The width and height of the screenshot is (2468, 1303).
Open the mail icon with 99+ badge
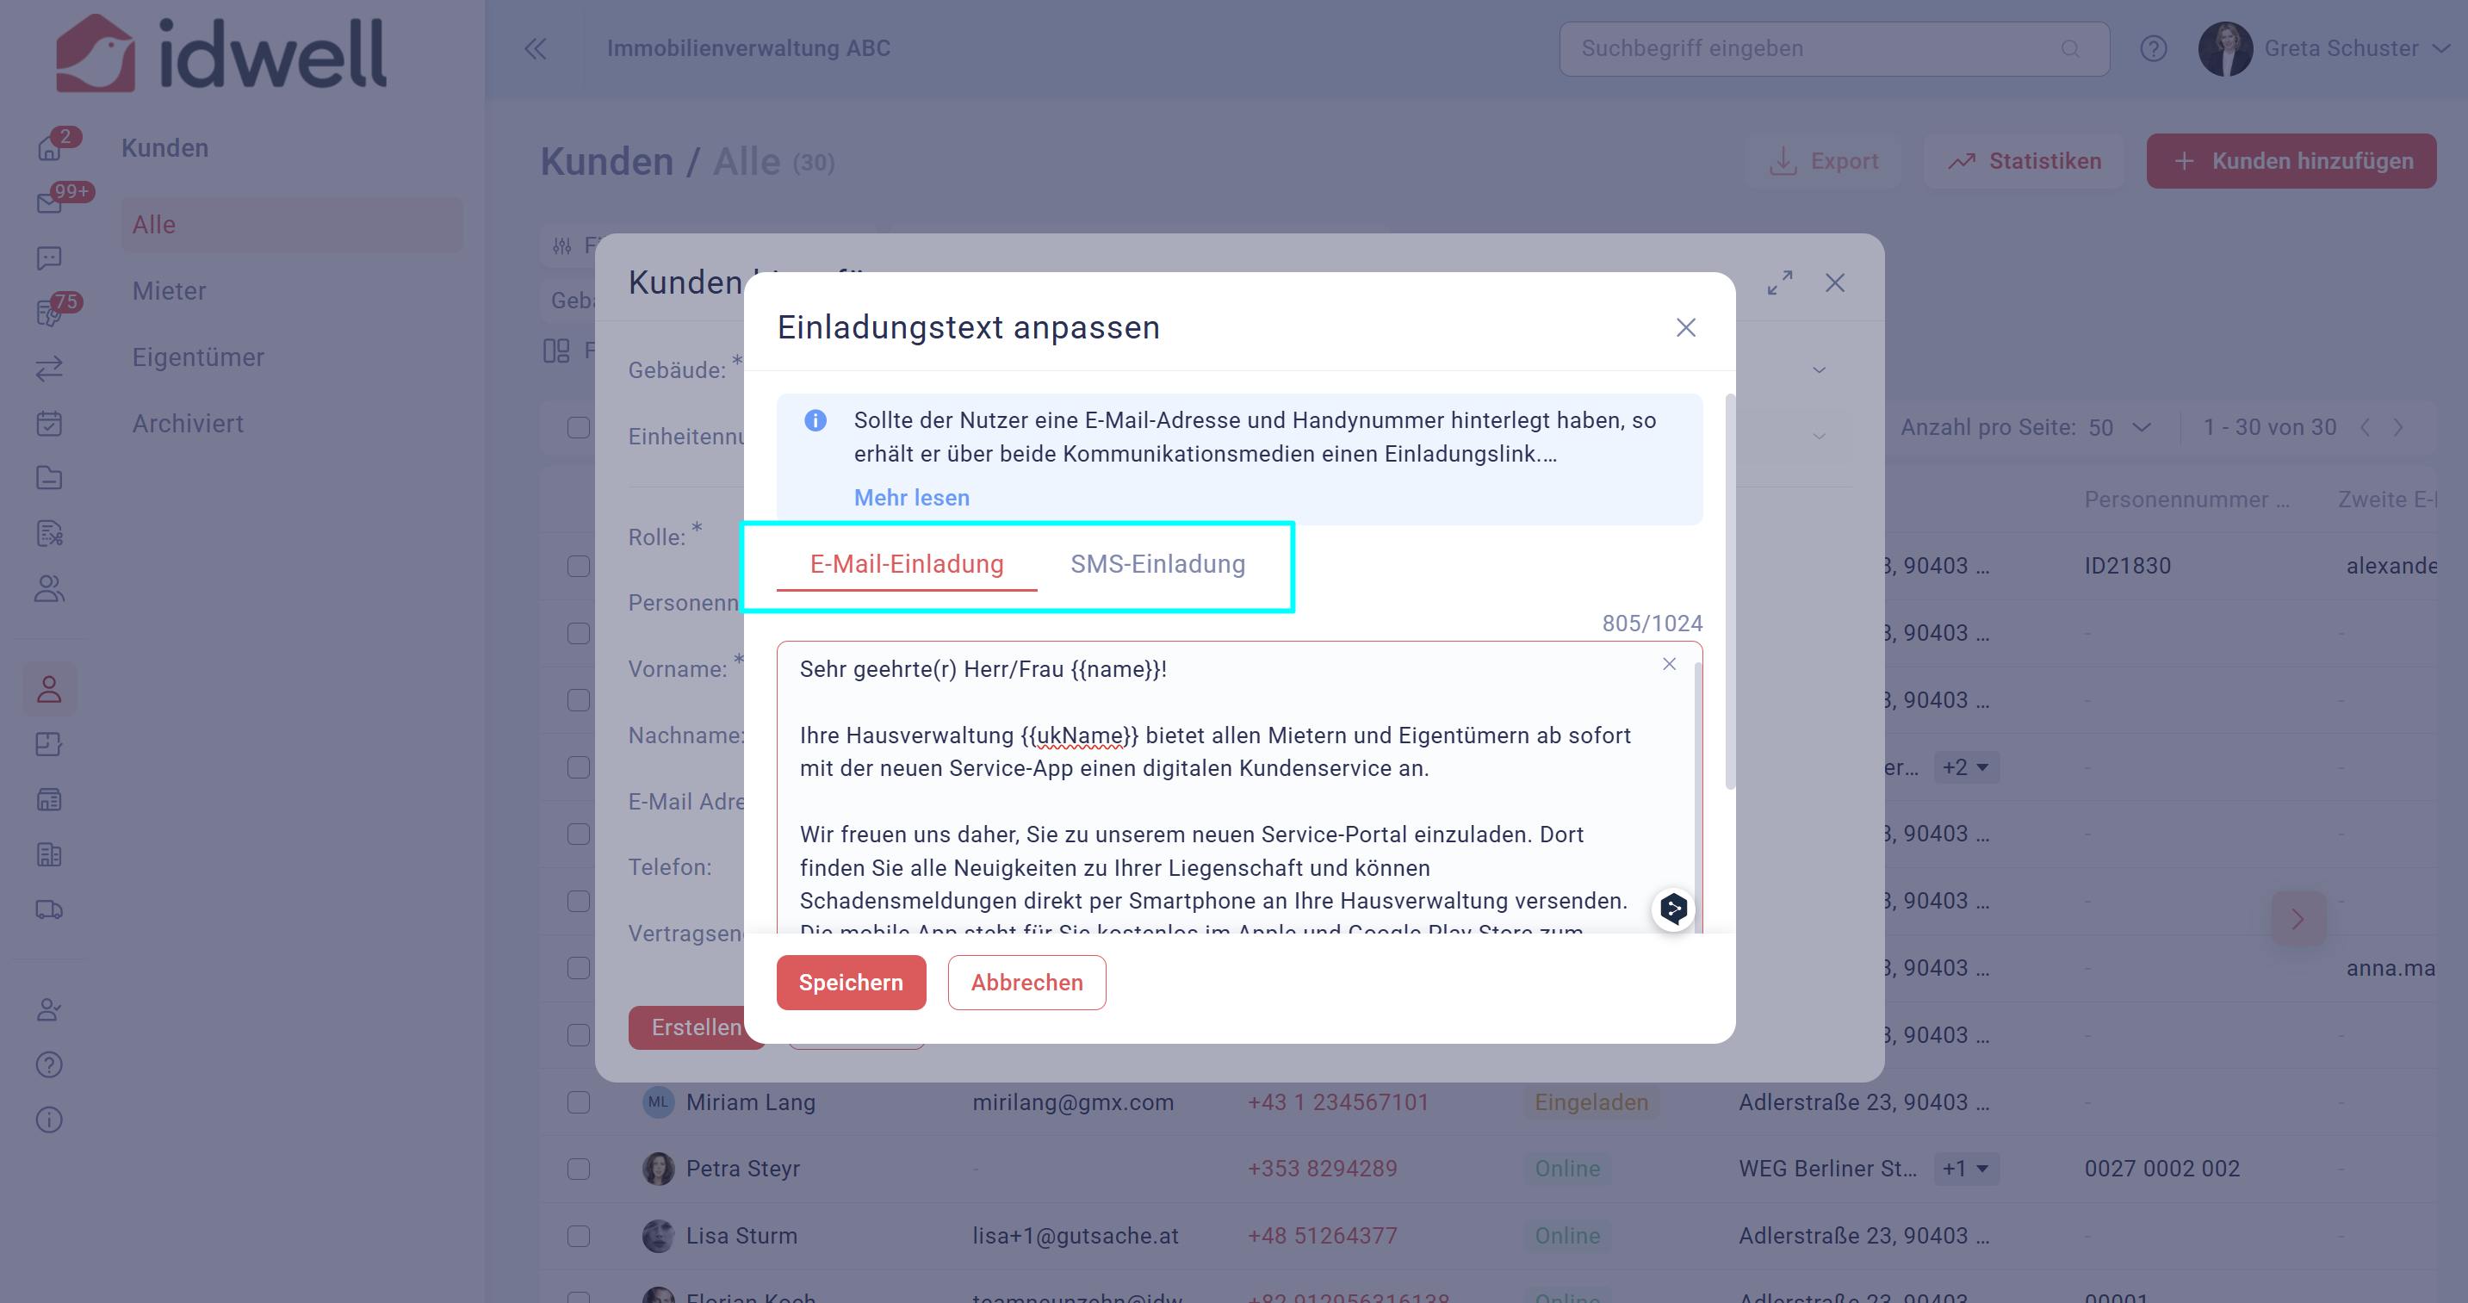coord(49,202)
